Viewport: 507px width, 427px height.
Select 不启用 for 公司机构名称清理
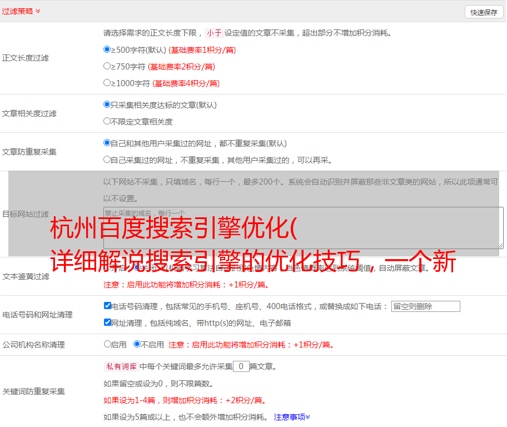click(137, 344)
